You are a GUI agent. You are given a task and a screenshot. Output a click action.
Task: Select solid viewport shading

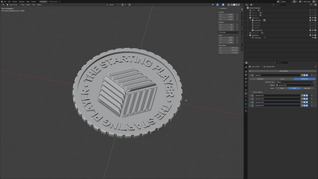click(x=234, y=5)
